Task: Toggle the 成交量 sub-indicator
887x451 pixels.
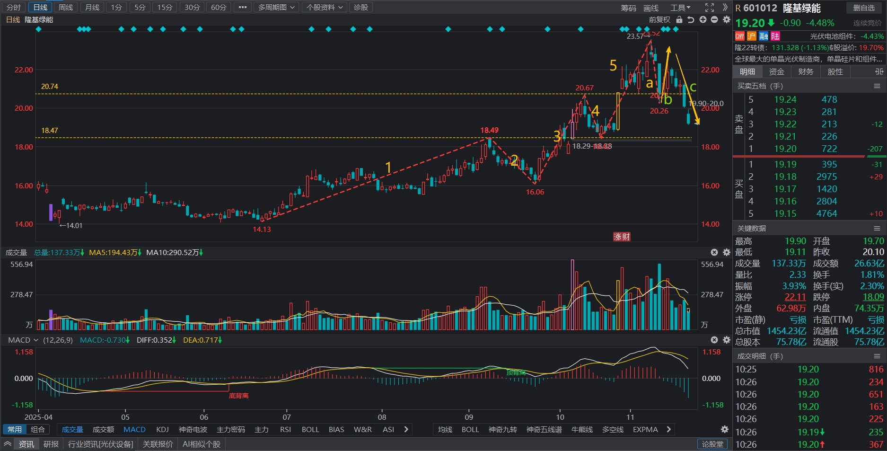Action: click(72, 429)
